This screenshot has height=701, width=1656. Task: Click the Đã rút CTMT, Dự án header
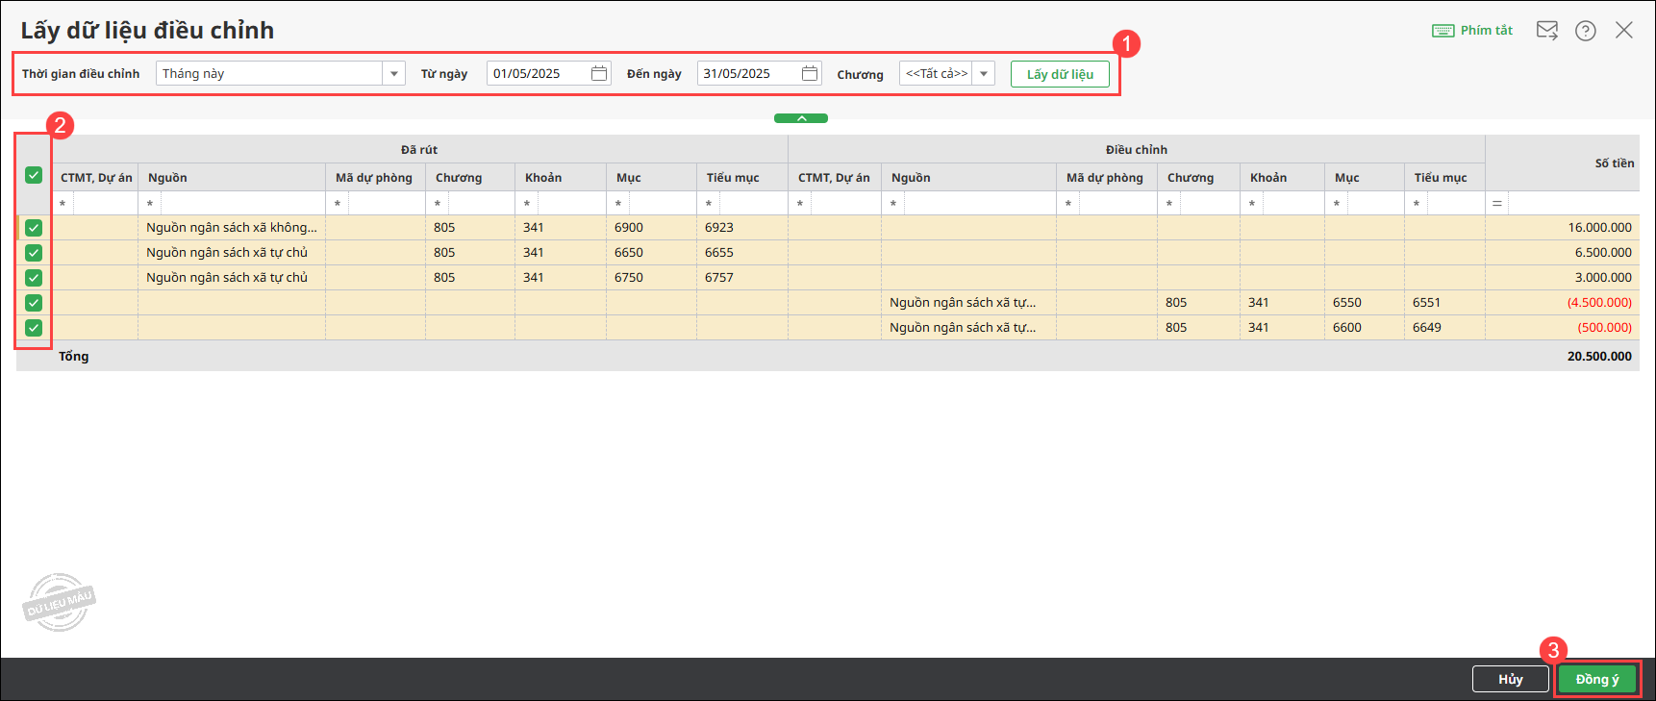pos(96,178)
